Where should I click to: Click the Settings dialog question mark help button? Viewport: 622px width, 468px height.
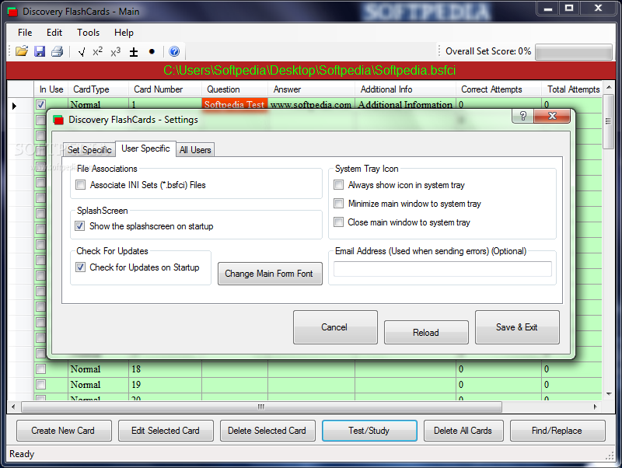tap(522, 116)
